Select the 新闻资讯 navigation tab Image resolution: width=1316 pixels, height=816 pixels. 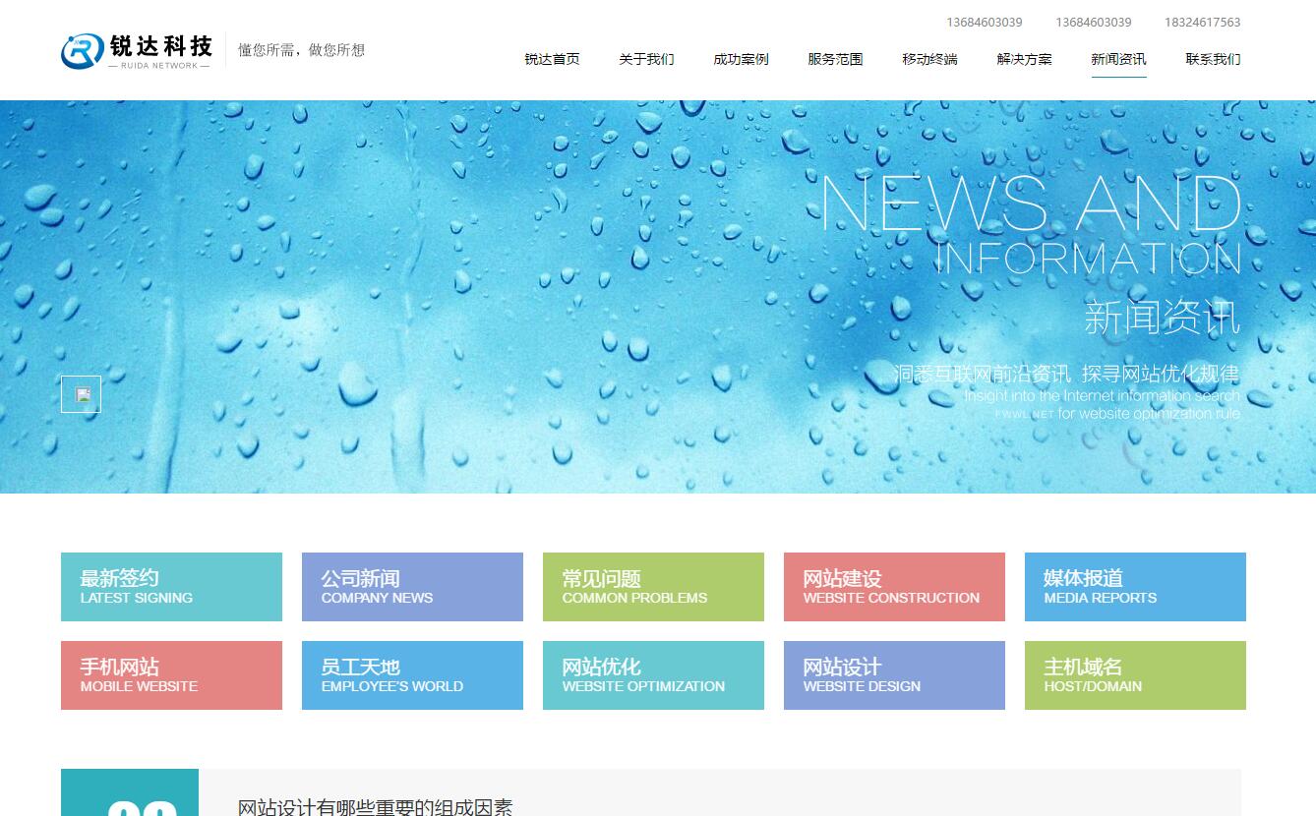coord(1118,59)
